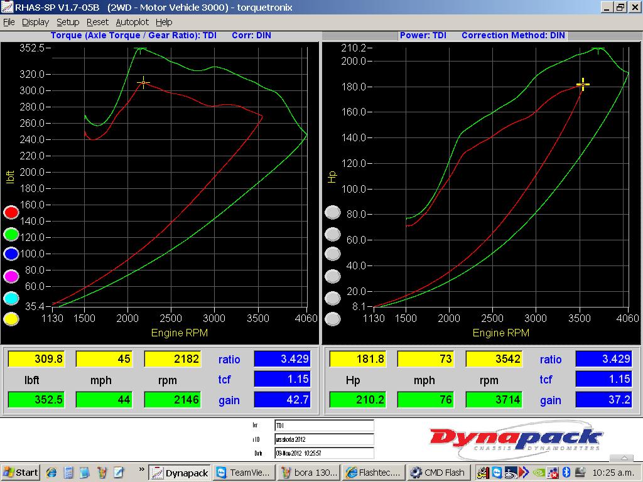Open the Setup menu
The width and height of the screenshot is (643, 482).
click(68, 22)
